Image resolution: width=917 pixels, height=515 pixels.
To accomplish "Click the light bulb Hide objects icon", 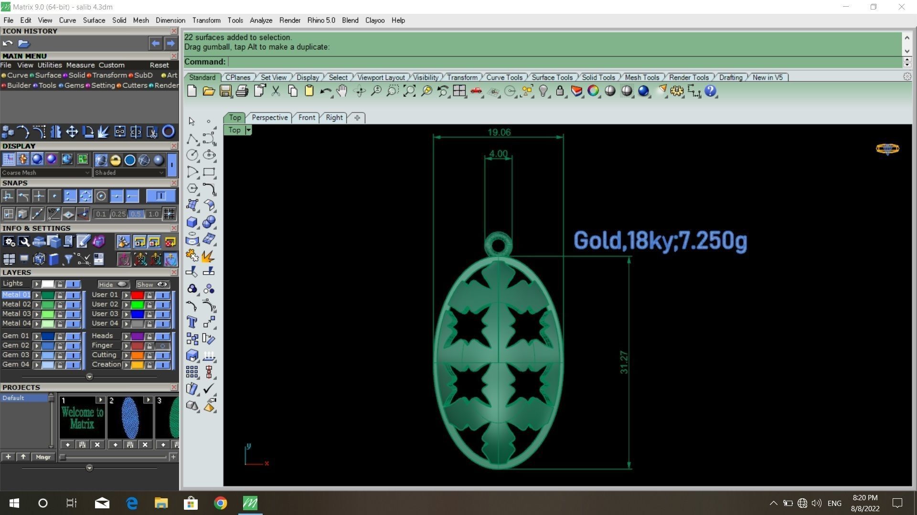I will click(543, 91).
